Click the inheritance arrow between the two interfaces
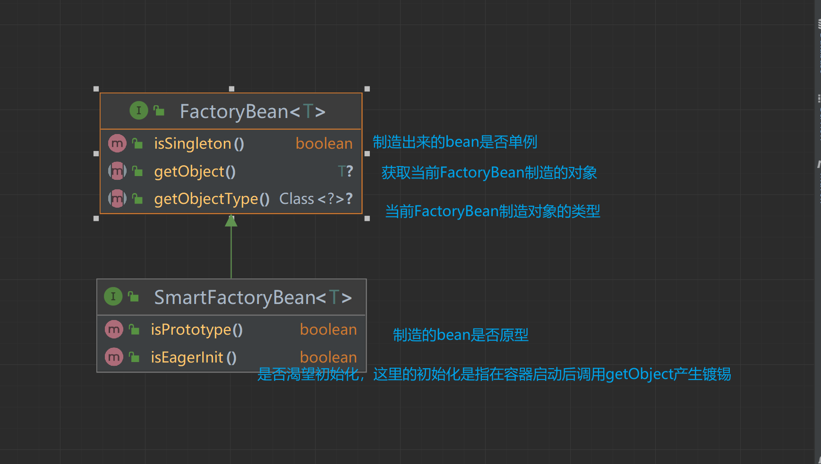The width and height of the screenshot is (821, 464). 231,246
